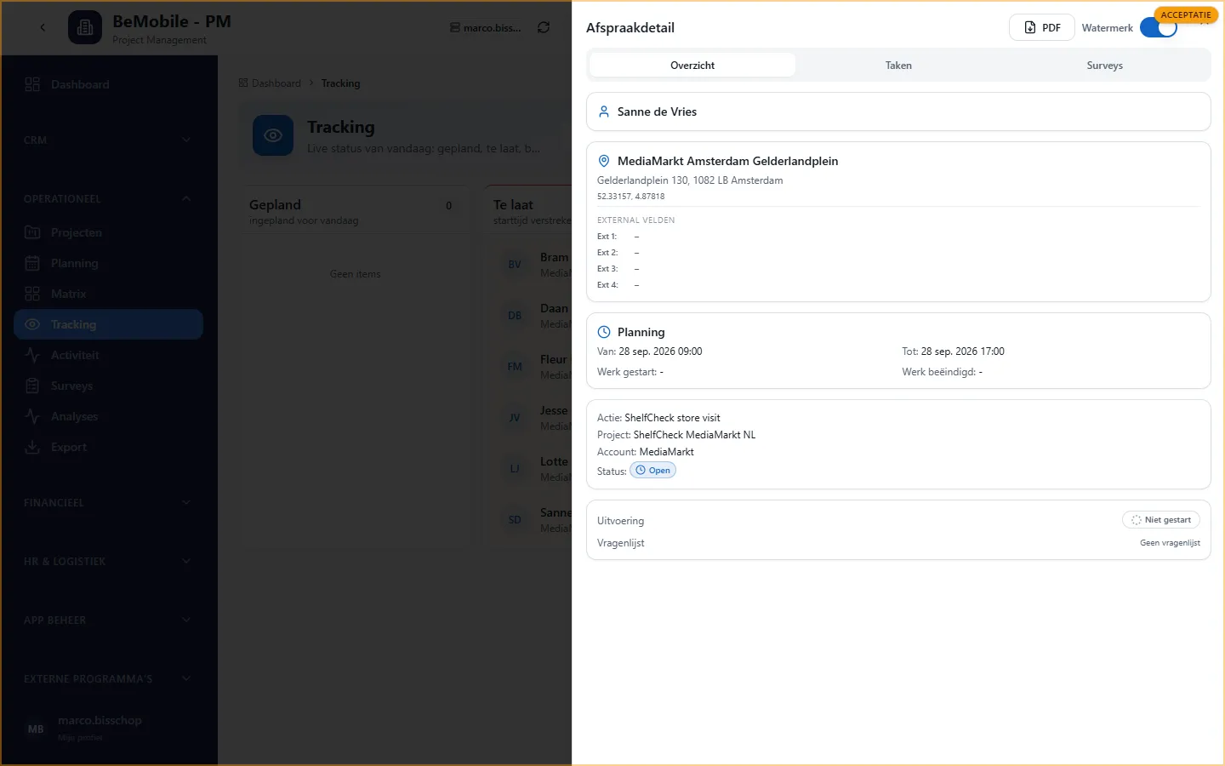
Task: Click the LJ avatar for Lotte
Action: coord(515,469)
